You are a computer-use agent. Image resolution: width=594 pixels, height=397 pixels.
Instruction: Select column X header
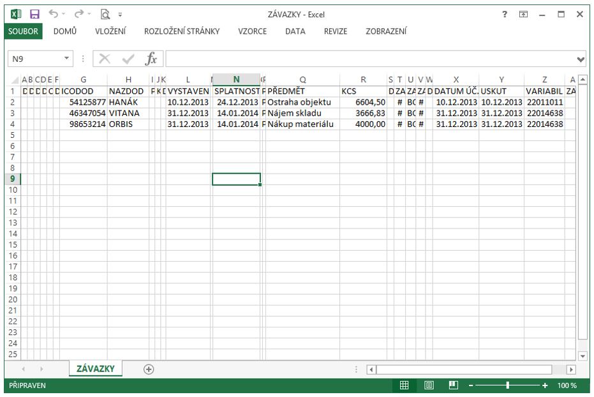tap(456, 80)
